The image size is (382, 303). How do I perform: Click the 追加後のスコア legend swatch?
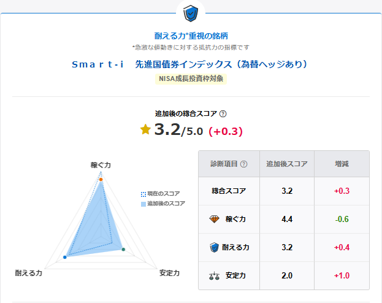(143, 203)
